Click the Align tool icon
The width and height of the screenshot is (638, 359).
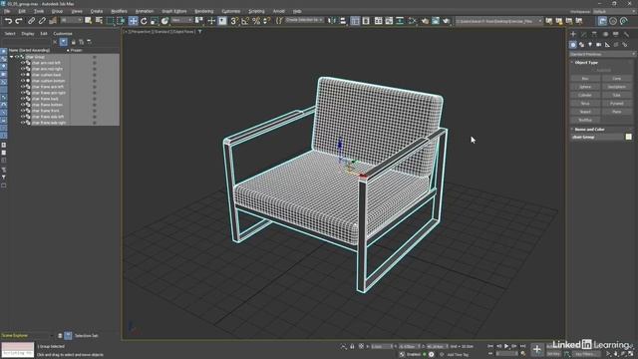(x=343, y=21)
